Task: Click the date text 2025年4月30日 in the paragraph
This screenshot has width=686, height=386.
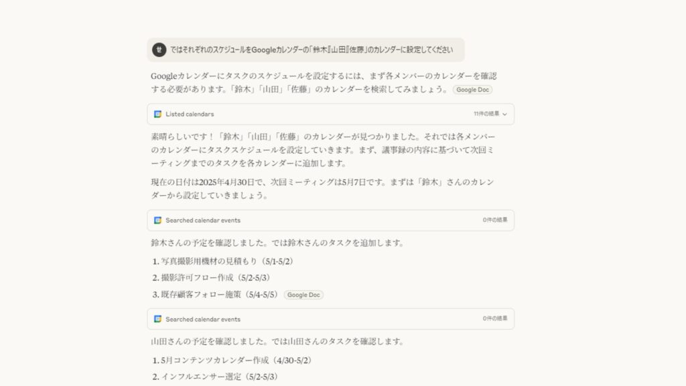Action: tap(226, 182)
